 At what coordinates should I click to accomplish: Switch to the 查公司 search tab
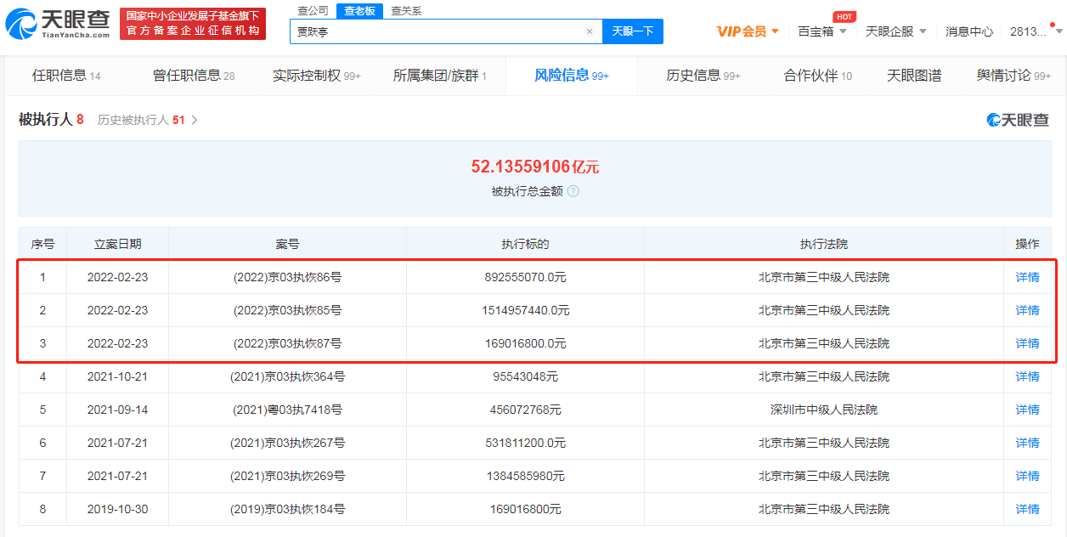point(313,11)
